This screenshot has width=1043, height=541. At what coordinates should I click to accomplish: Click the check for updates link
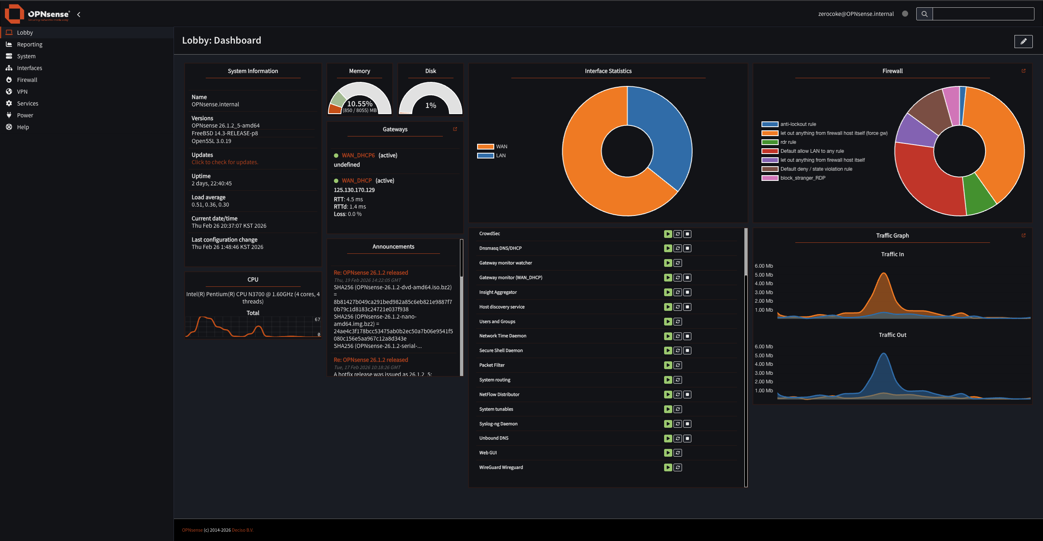tap(225, 162)
